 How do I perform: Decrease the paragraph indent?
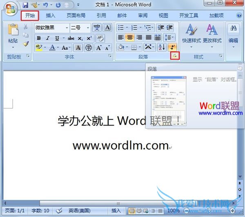click(x=161, y=28)
